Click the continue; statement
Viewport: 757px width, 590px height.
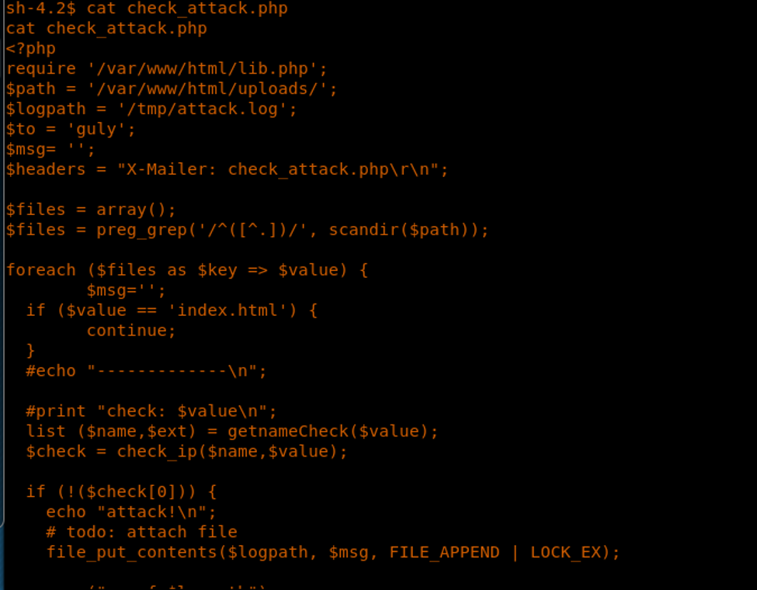131,331
